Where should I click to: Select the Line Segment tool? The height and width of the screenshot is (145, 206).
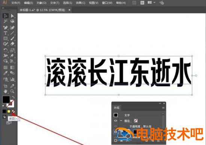pyautogui.click(x=12, y=33)
